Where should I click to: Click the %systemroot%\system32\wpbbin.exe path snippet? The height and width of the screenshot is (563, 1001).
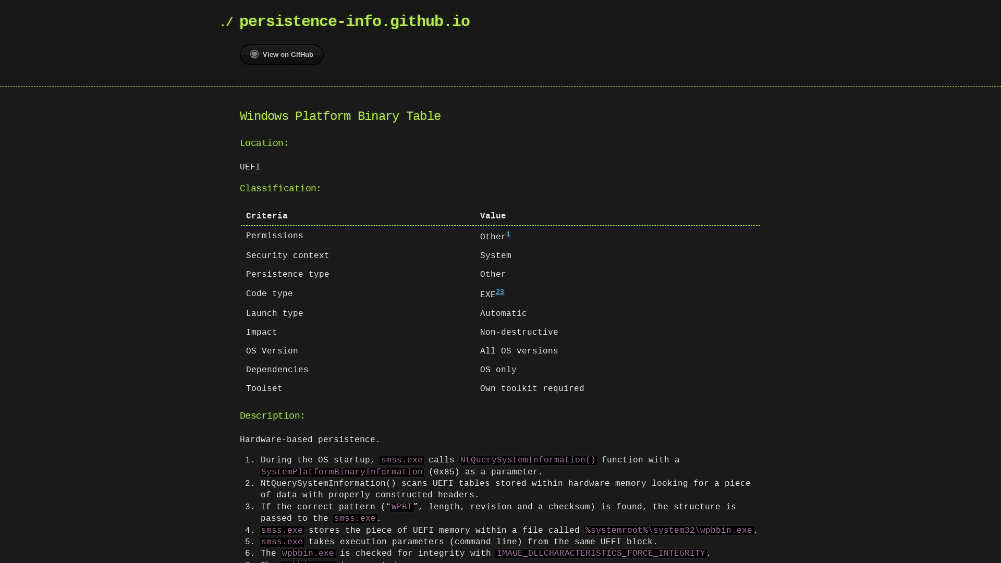pyautogui.click(x=669, y=530)
